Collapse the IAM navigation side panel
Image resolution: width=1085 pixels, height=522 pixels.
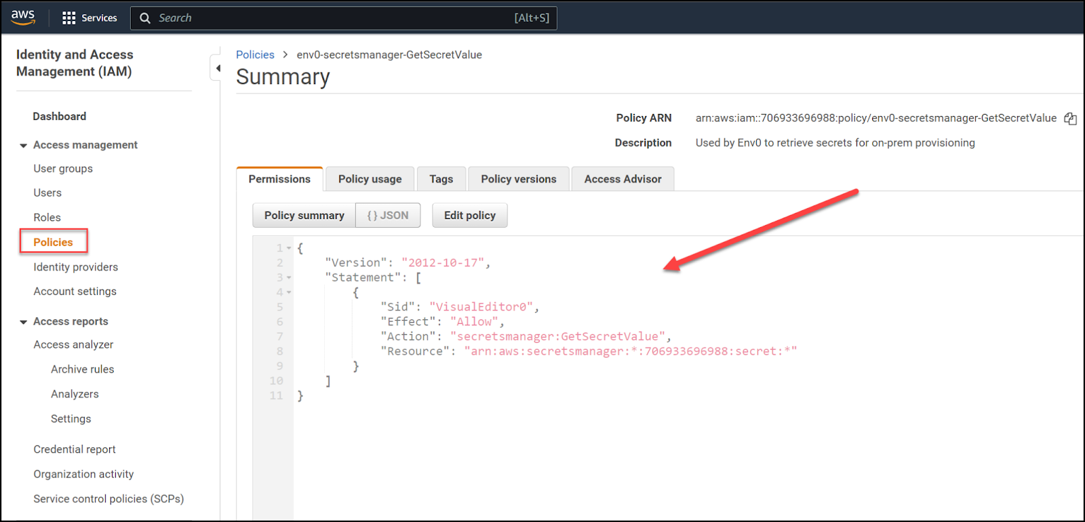point(216,68)
